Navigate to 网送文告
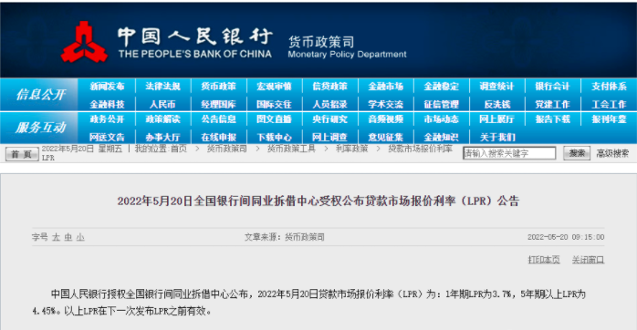This screenshot has width=637, height=330. click(x=107, y=137)
